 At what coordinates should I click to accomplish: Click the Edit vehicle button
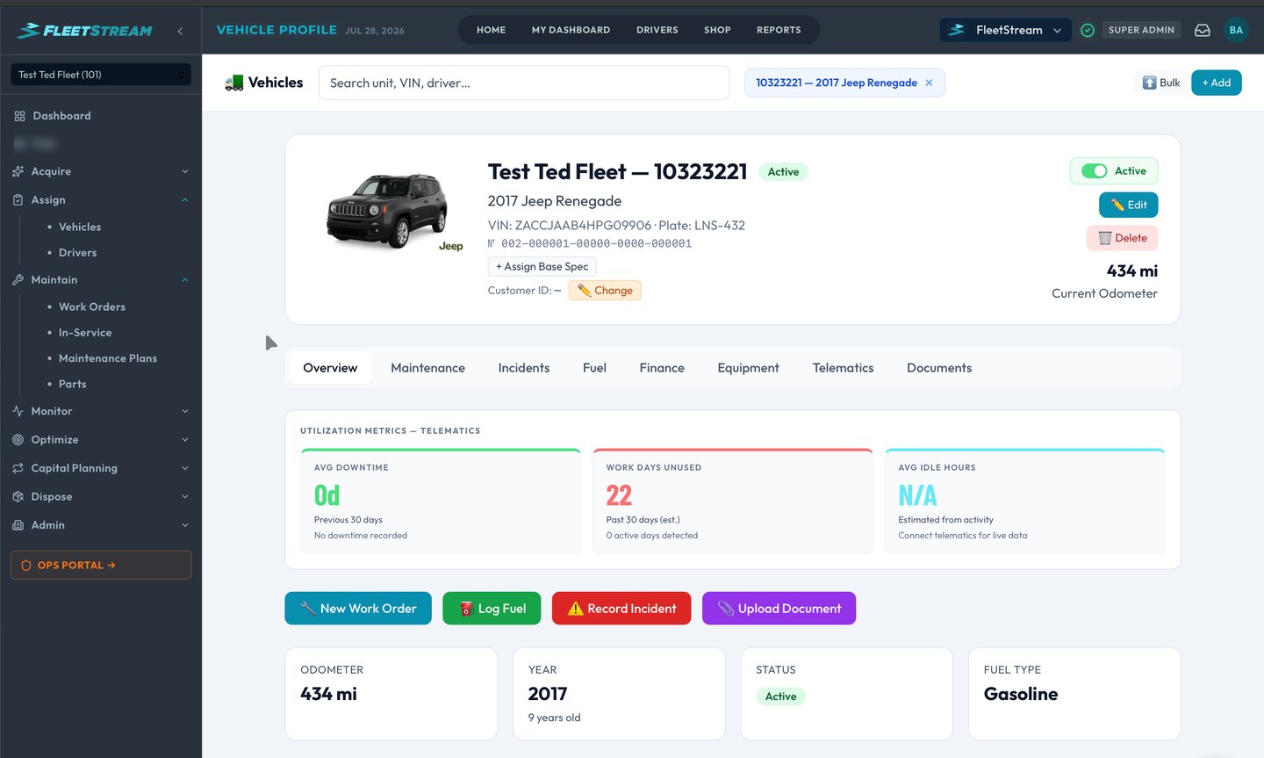point(1129,205)
